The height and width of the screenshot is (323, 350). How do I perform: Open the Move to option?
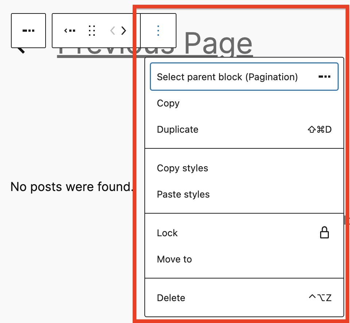(174, 259)
